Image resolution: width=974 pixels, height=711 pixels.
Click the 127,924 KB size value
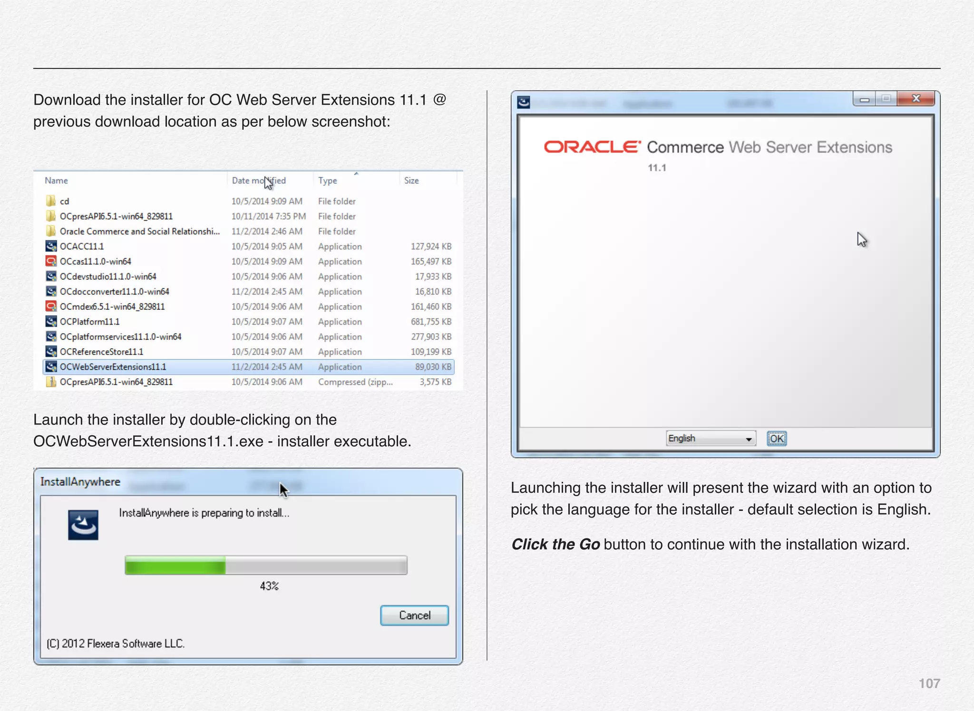pos(431,246)
